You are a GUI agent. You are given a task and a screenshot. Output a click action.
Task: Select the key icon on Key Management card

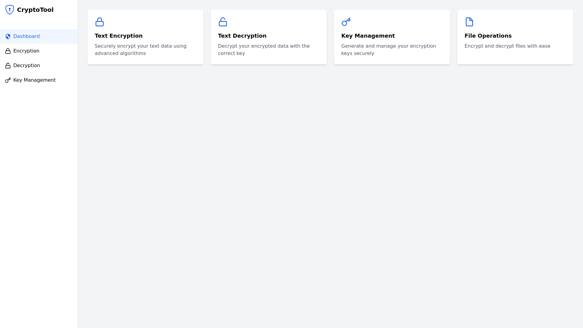[346, 22]
